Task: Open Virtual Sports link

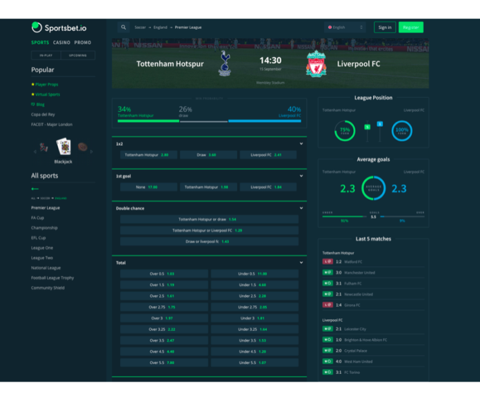Action: pyautogui.click(x=48, y=94)
